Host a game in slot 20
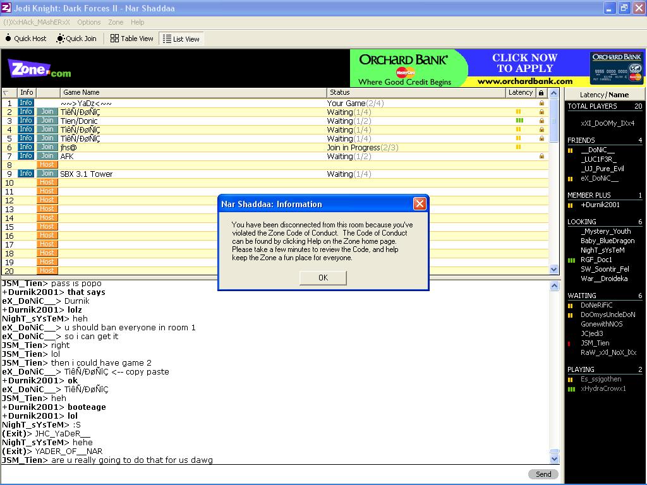This screenshot has height=485, width=647. (x=47, y=270)
